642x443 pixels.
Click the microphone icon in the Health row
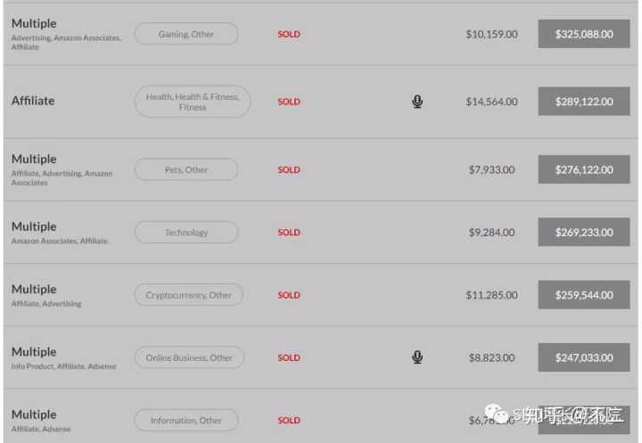pyautogui.click(x=417, y=102)
